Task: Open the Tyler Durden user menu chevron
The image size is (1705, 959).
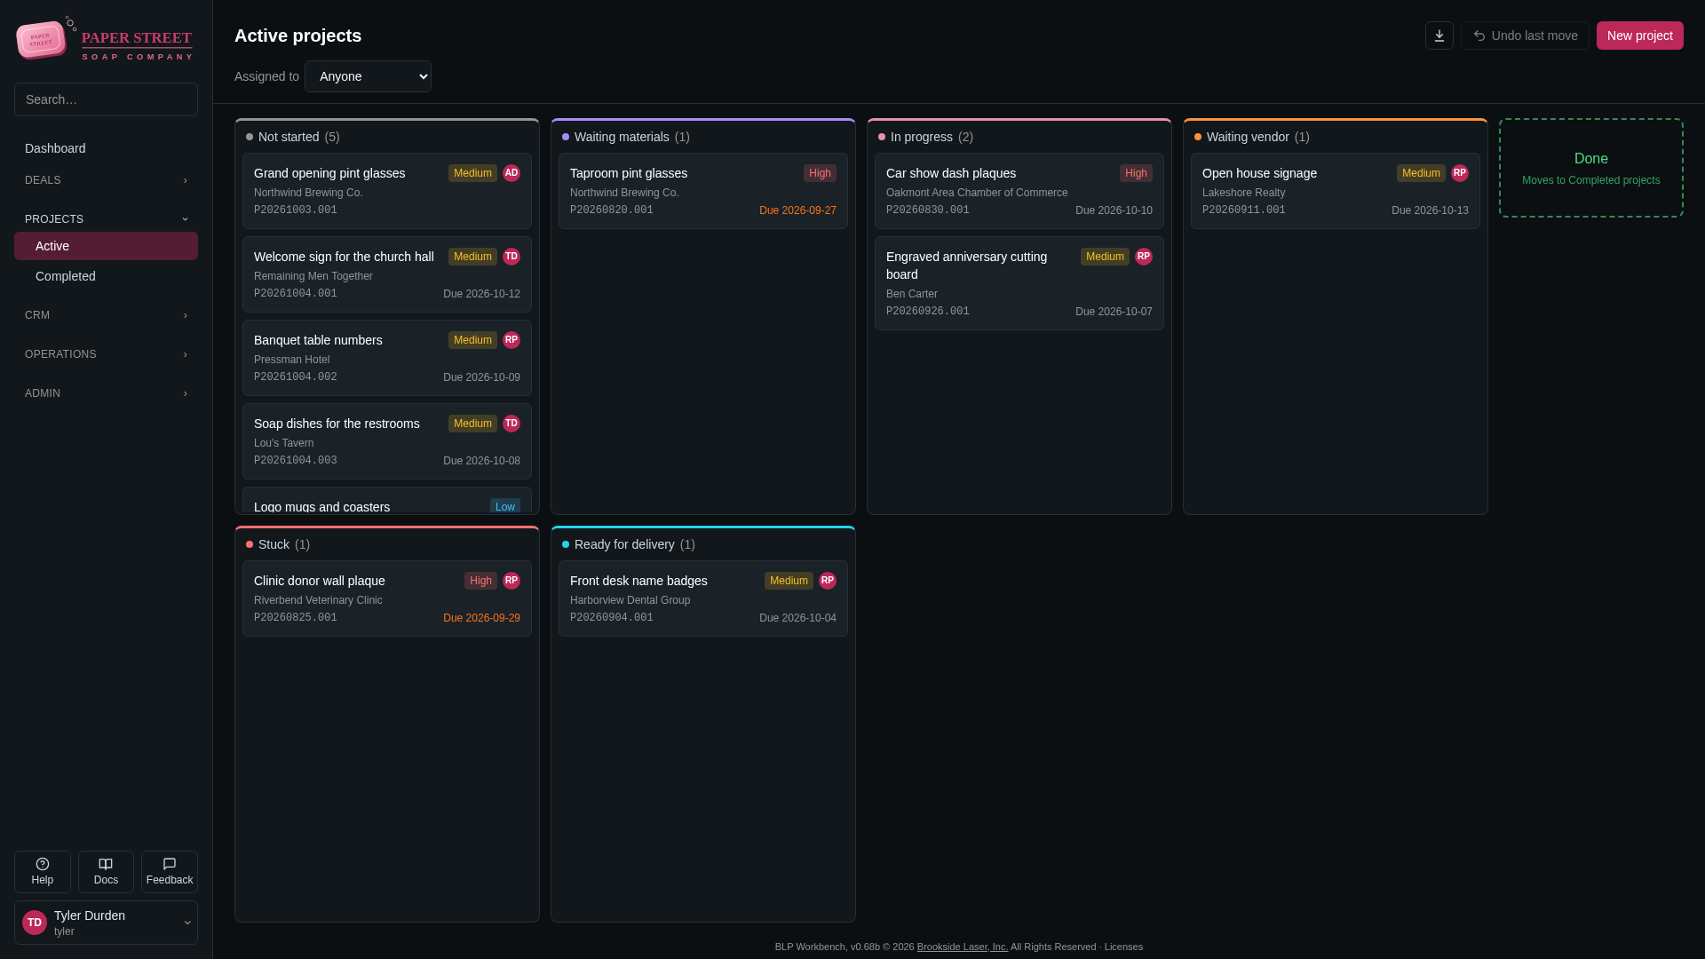Action: click(187, 923)
